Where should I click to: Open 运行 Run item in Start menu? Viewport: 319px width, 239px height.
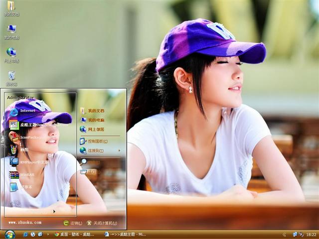point(90,172)
